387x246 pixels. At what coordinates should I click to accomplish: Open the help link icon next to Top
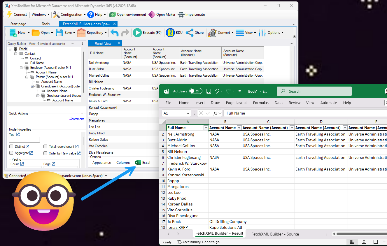pos(18,134)
